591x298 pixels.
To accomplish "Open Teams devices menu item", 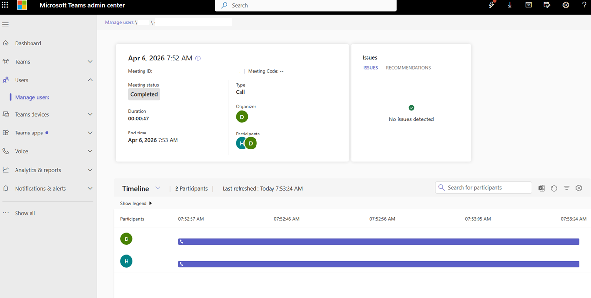I will pos(32,115).
